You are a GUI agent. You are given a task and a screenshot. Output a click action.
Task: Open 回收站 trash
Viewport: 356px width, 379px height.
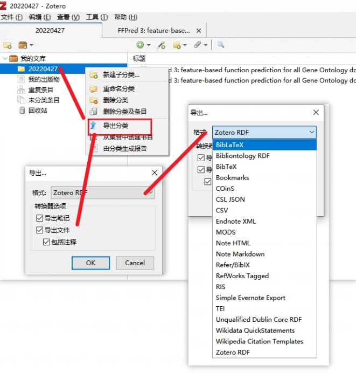(x=38, y=111)
